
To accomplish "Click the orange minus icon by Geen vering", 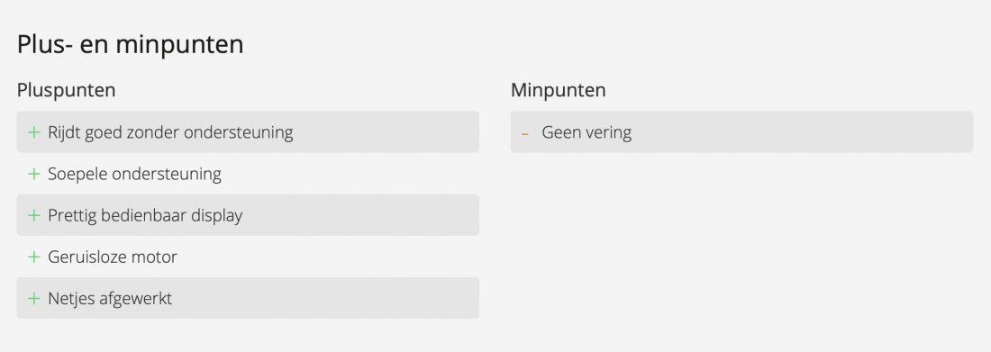I will pyautogui.click(x=524, y=134).
